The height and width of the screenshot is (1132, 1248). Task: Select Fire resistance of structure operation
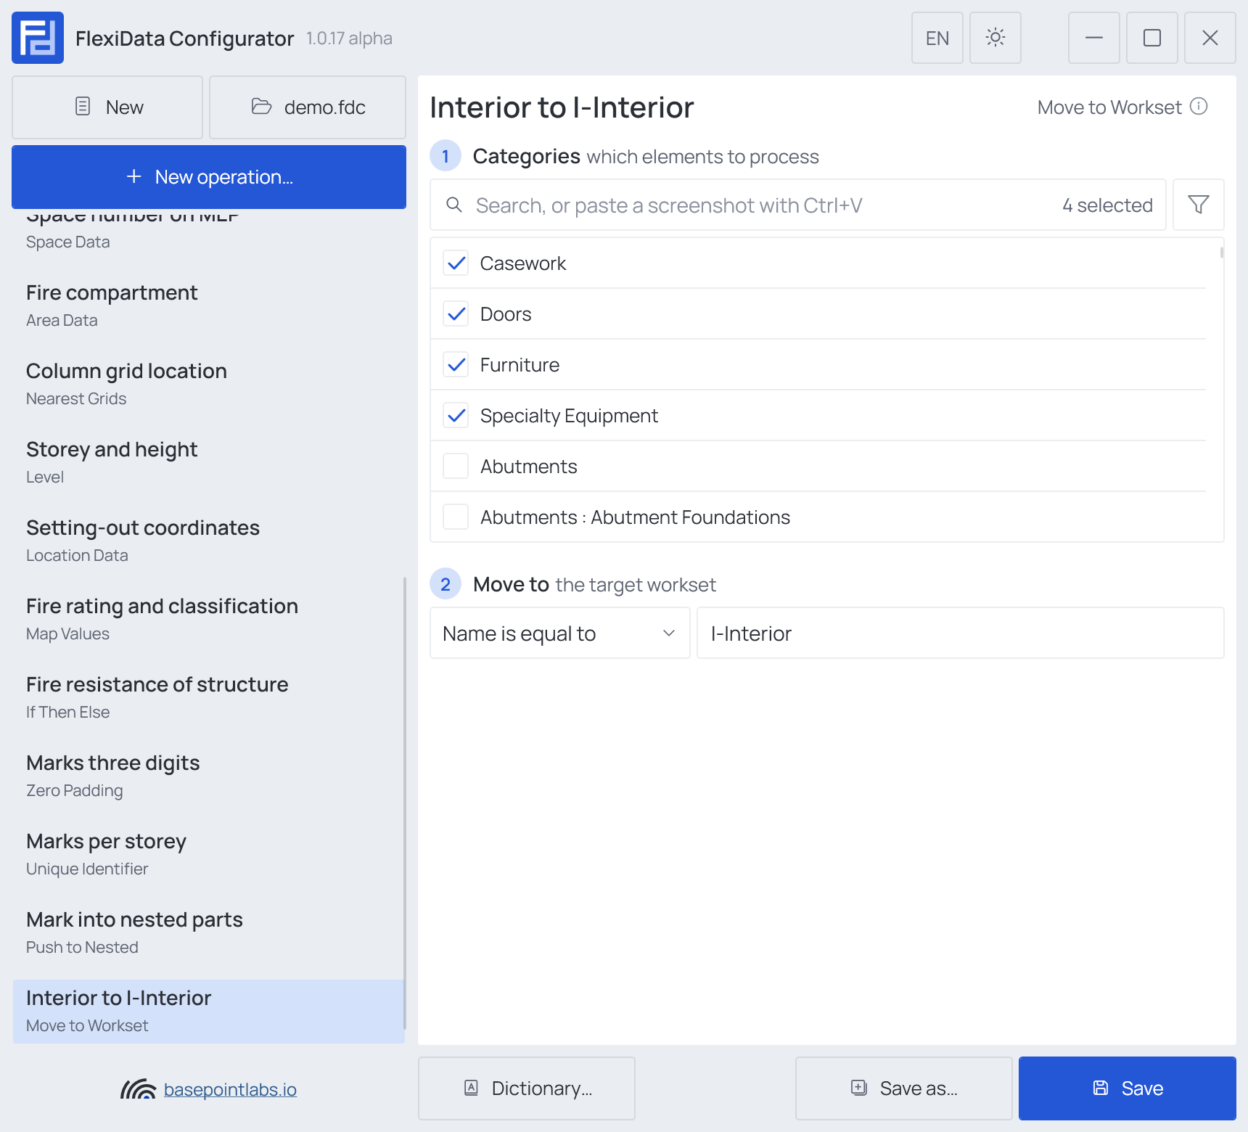pyautogui.click(x=208, y=697)
